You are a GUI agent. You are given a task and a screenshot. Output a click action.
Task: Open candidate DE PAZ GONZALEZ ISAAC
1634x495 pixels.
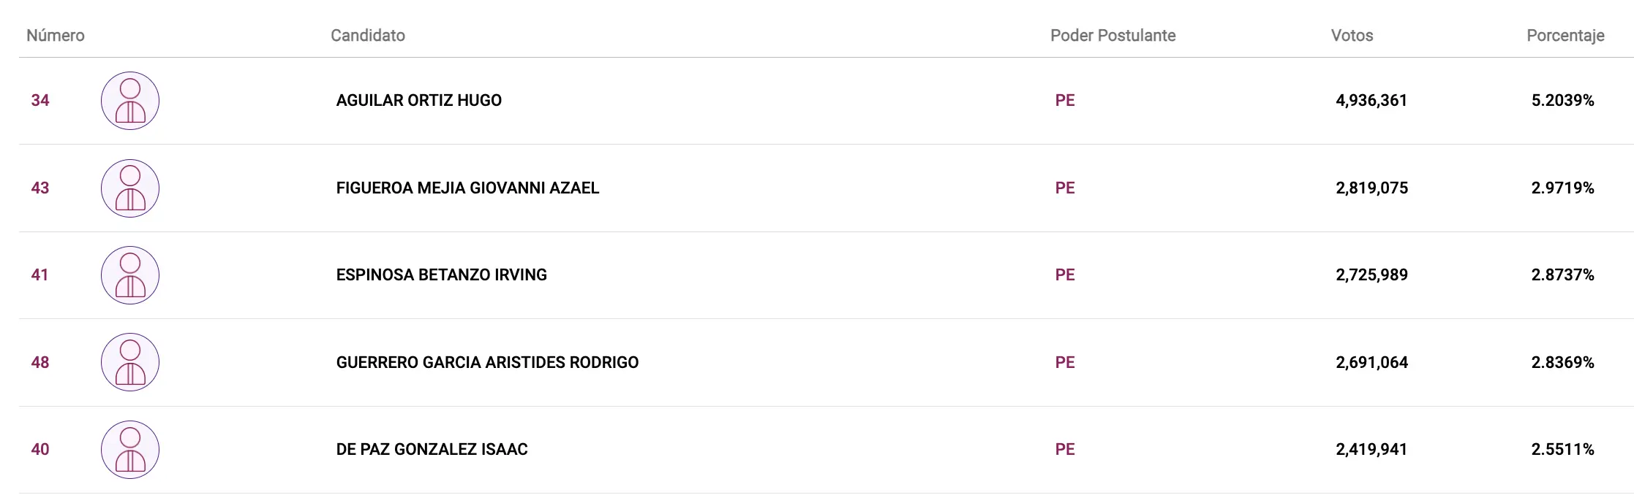(x=432, y=449)
